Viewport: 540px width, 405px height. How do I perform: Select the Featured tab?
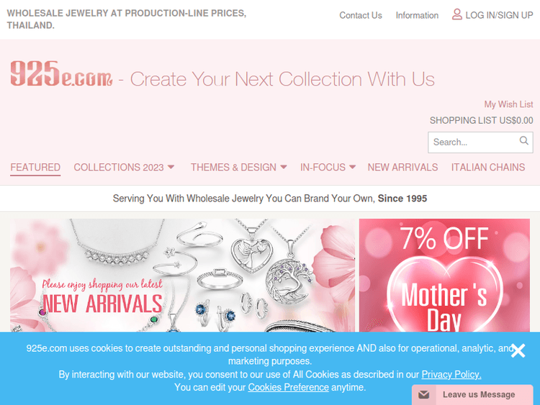pyautogui.click(x=35, y=167)
